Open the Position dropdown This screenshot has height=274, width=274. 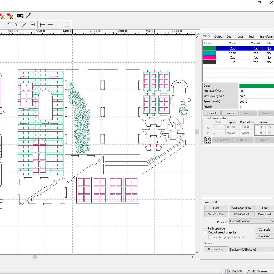click(x=251, y=221)
